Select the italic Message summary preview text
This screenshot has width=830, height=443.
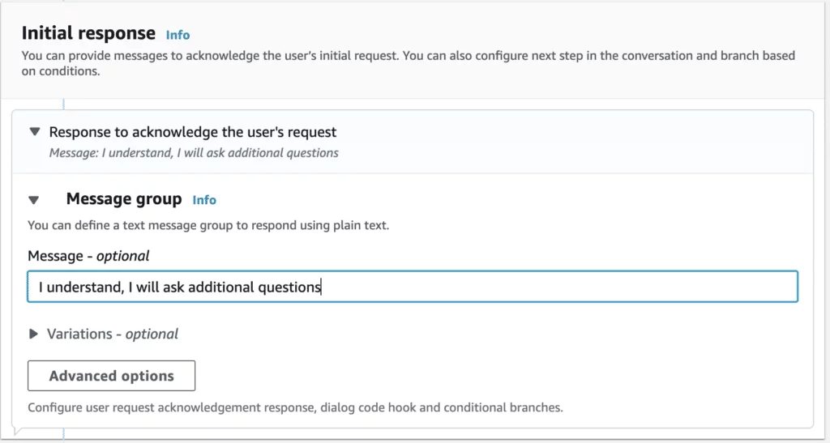click(x=194, y=153)
